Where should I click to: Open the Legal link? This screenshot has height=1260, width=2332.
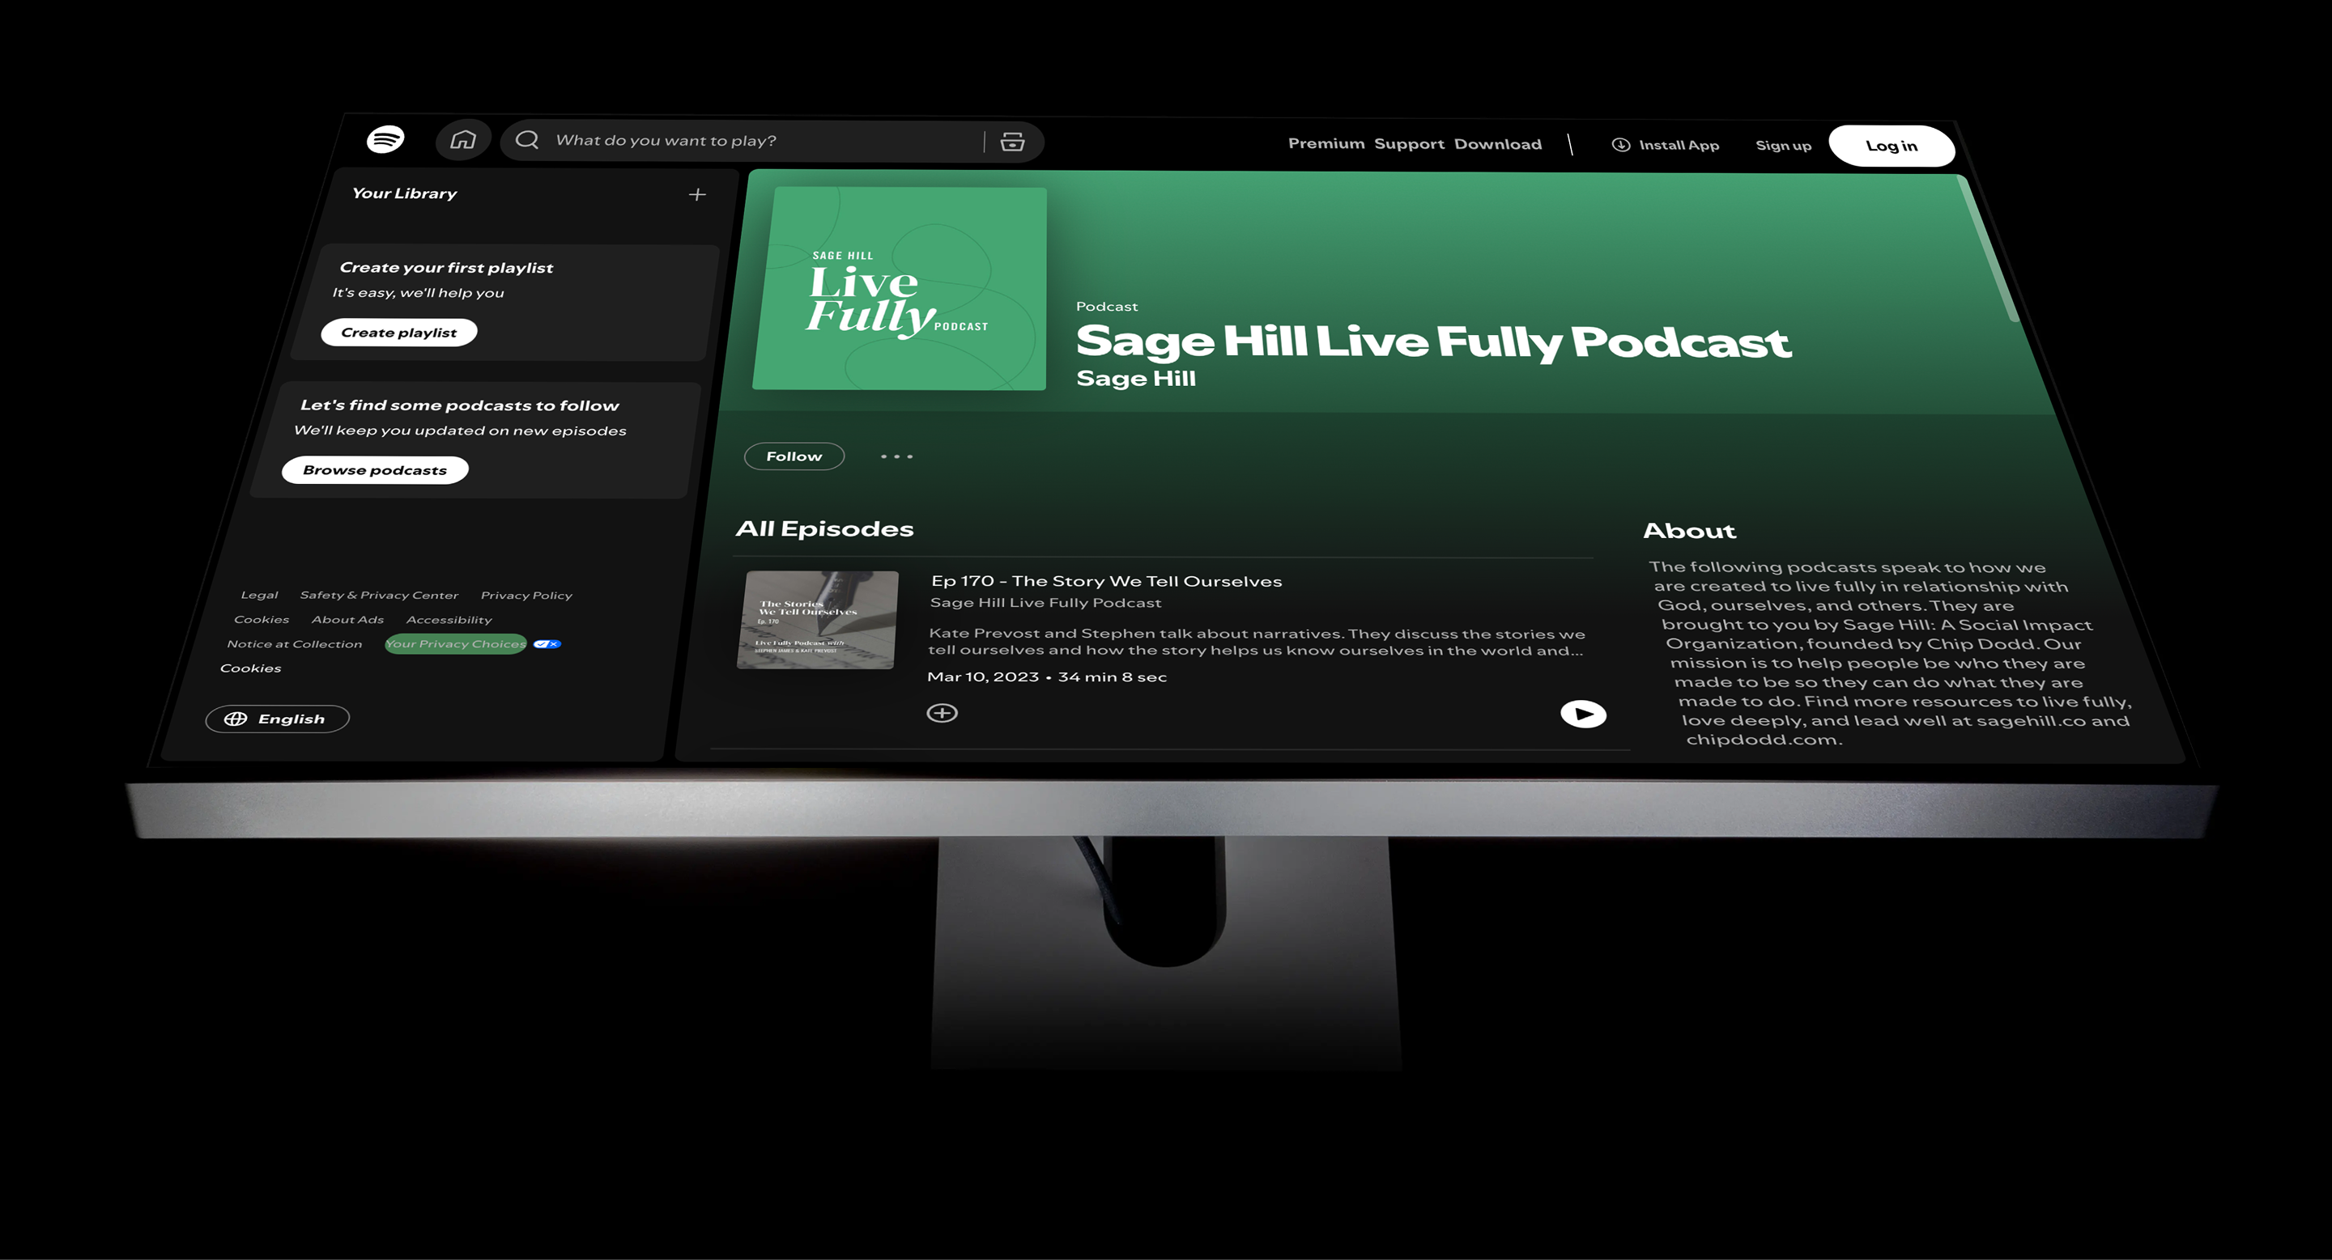tap(260, 594)
